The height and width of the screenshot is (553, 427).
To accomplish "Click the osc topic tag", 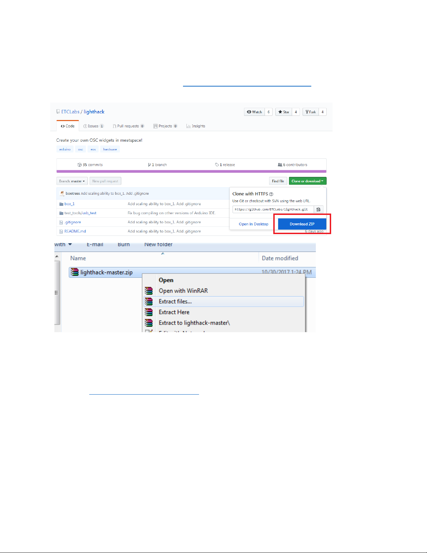I will click(x=81, y=149).
